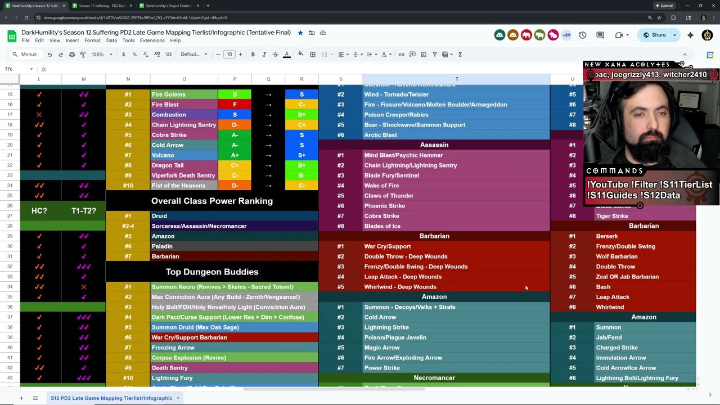Undo the last edit in Sheets
Screen dimensions: 720x405
[50, 55]
